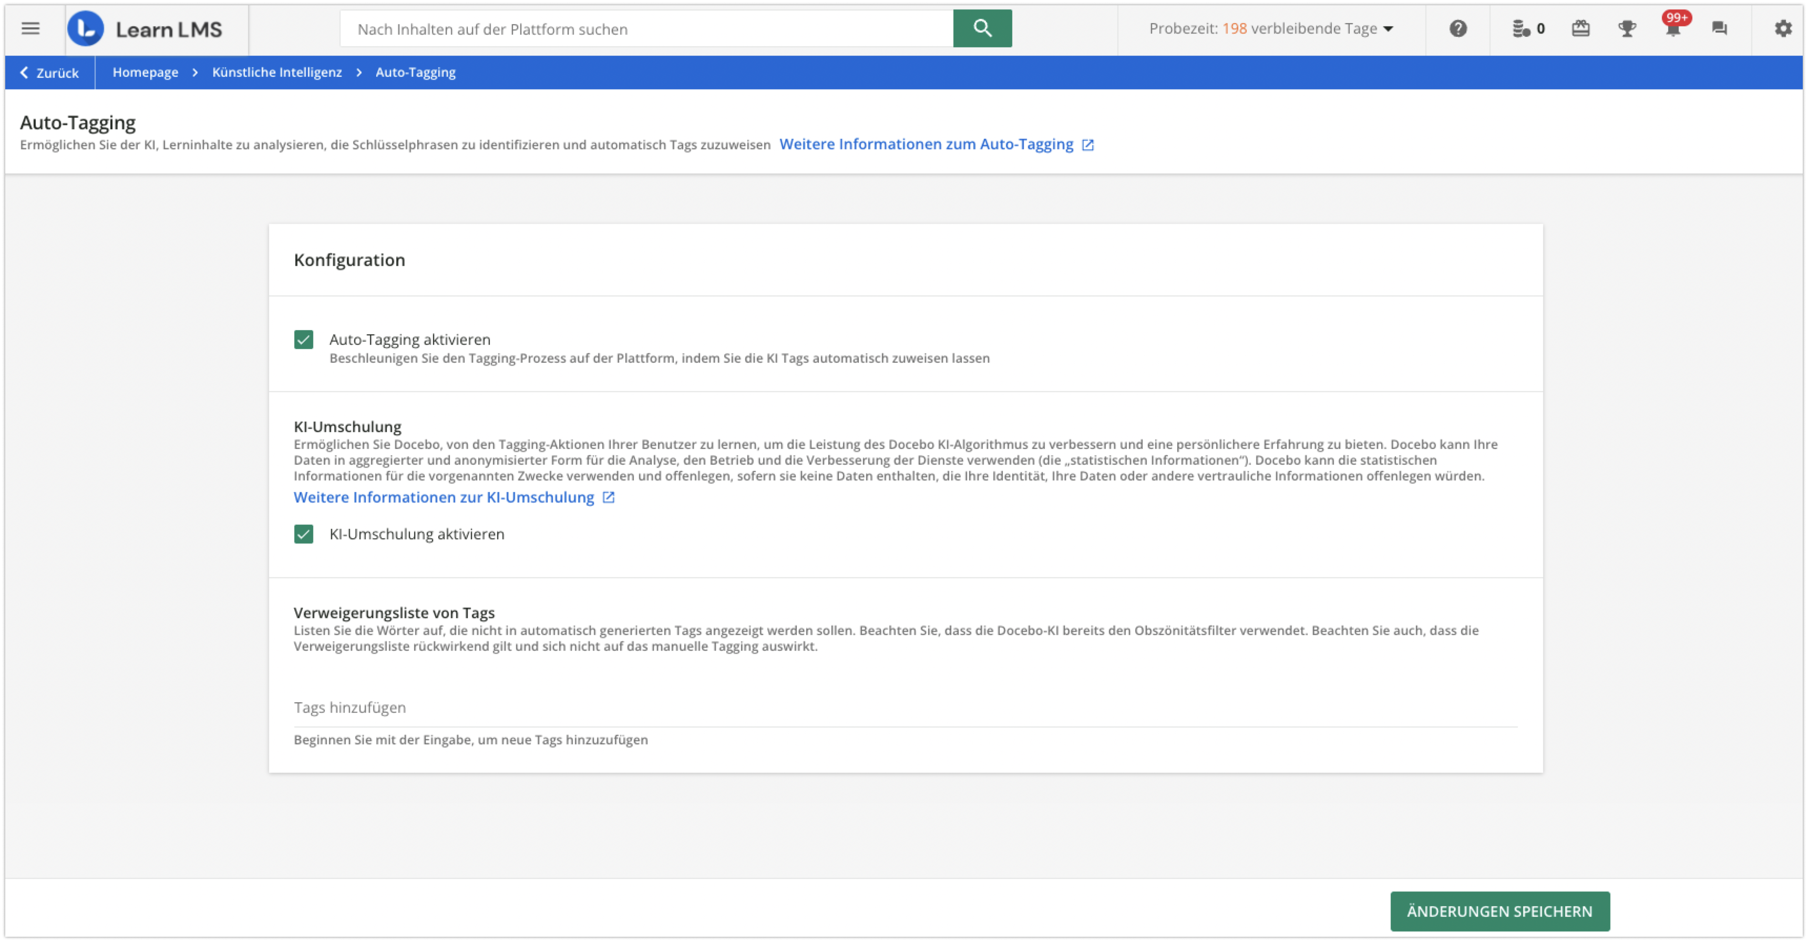The height and width of the screenshot is (942, 1808).
Task: Uncheck KI-Umschulung aktivieren checkbox
Action: pos(303,534)
